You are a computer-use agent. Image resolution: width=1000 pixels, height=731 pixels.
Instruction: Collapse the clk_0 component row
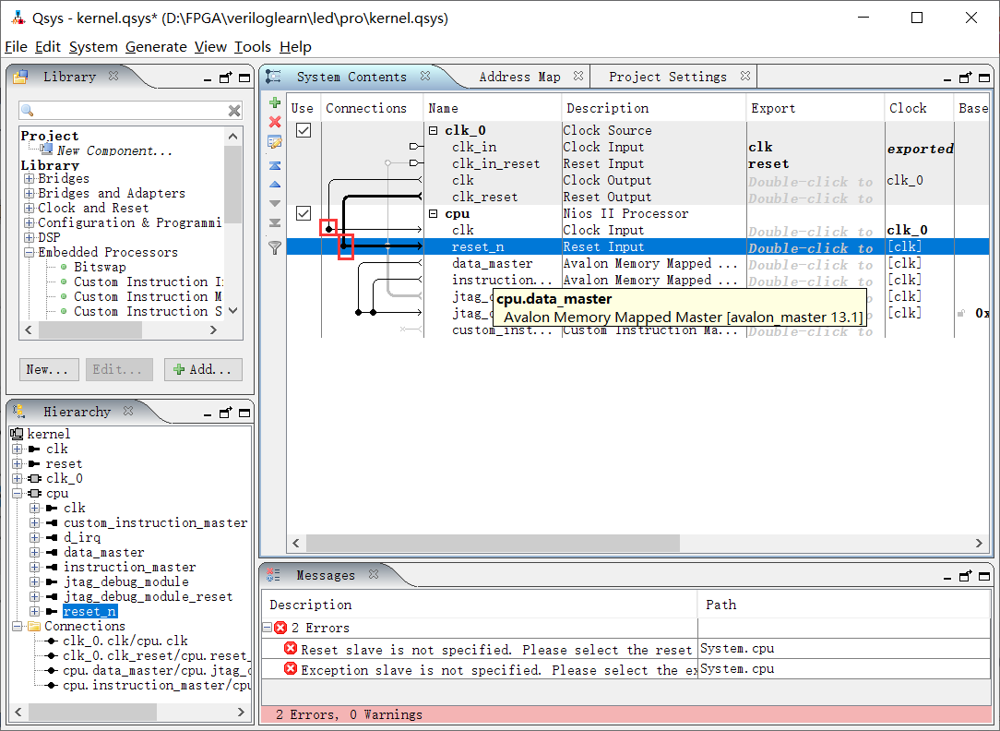(x=433, y=131)
